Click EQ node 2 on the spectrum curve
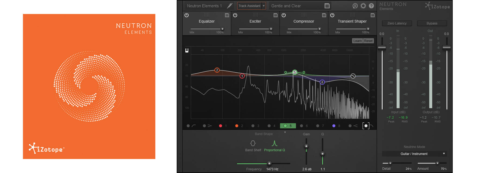The height and width of the screenshot is (173, 477). [217, 70]
